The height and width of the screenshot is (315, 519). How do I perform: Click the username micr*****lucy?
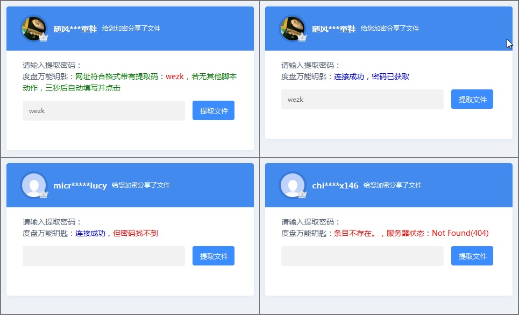80,185
